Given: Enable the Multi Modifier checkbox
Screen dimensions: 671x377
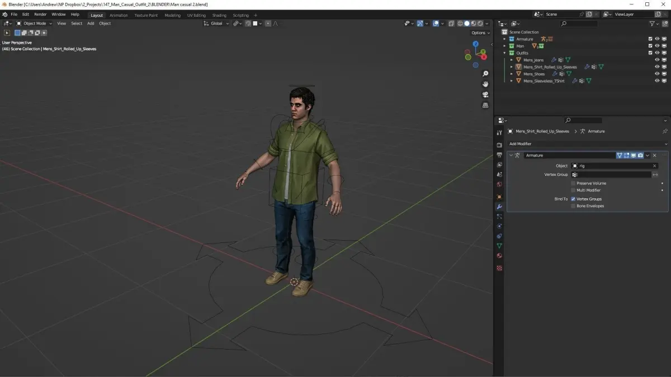Looking at the screenshot, I should (x=573, y=190).
